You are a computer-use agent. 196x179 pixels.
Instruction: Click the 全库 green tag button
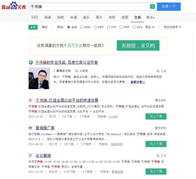[x=33, y=27]
